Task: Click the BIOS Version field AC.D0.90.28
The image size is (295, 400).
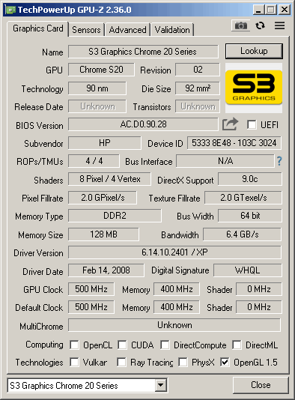Action: 143,124
